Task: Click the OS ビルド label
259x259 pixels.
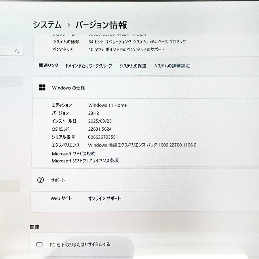Action: [60, 129]
